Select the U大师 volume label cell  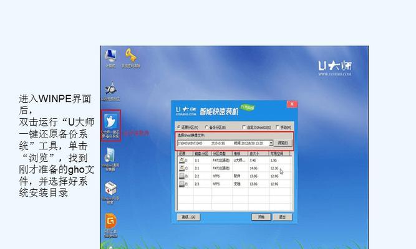click(239, 160)
